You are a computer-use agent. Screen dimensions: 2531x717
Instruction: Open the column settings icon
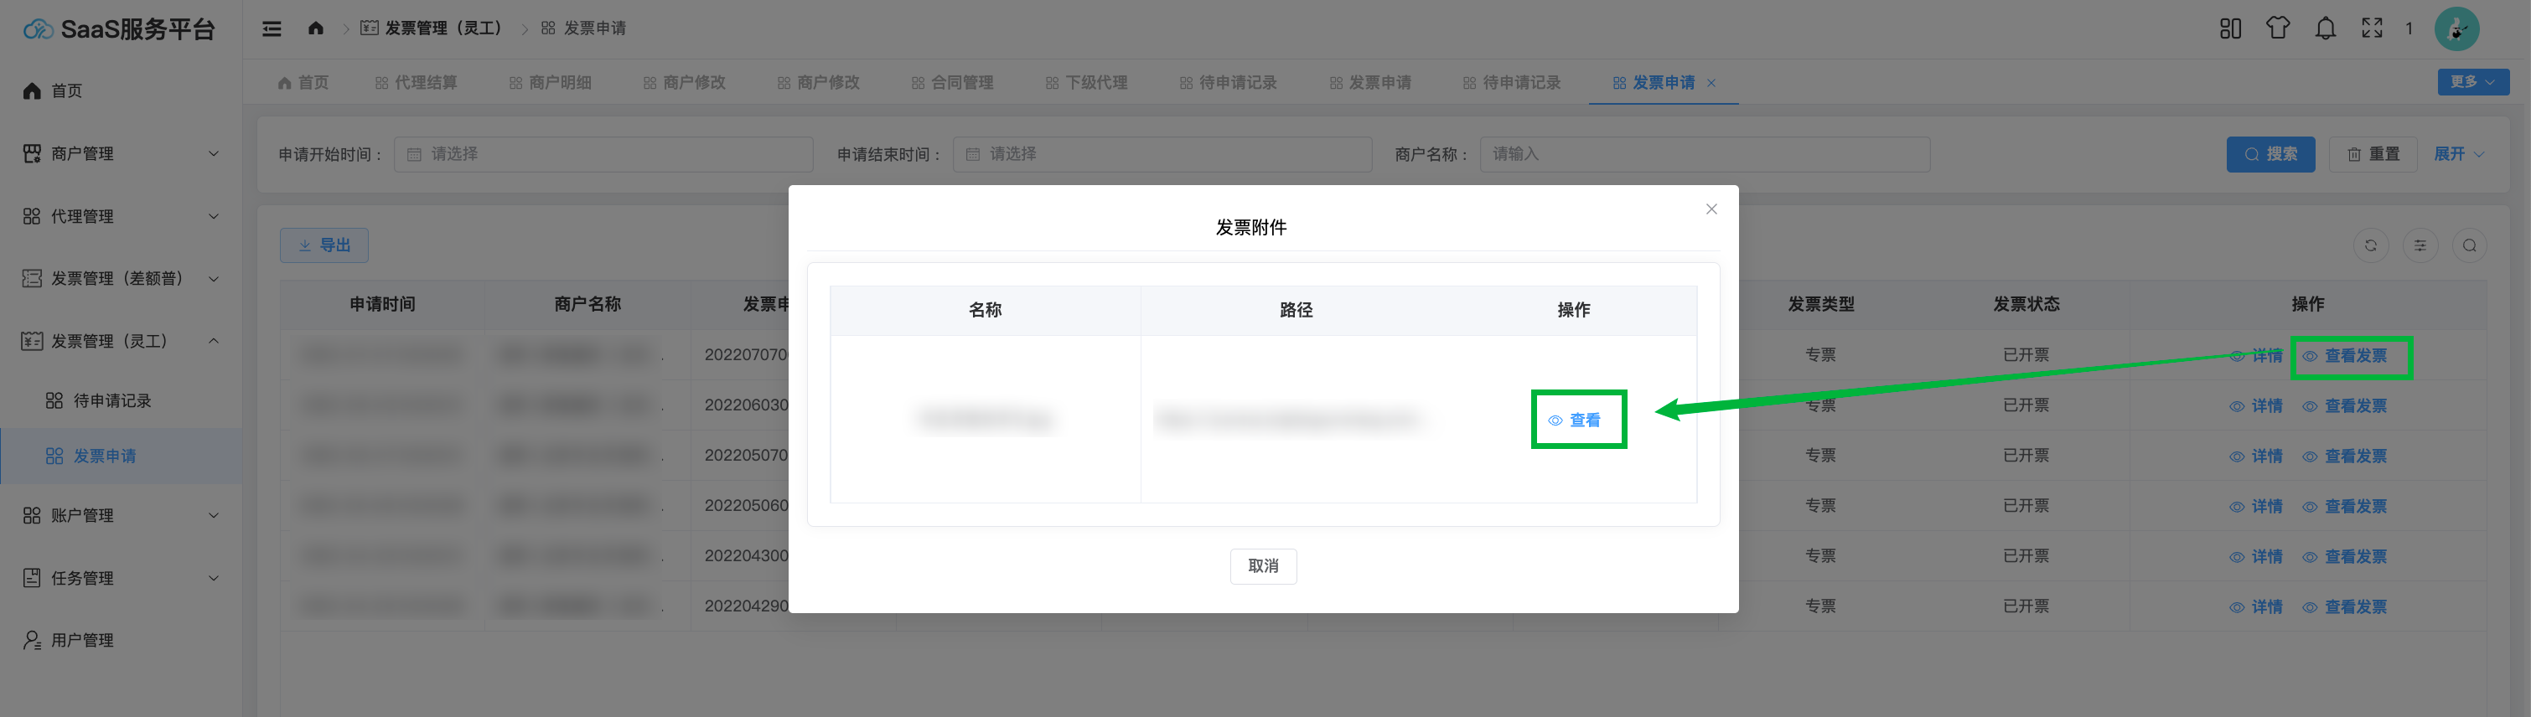coord(2419,245)
